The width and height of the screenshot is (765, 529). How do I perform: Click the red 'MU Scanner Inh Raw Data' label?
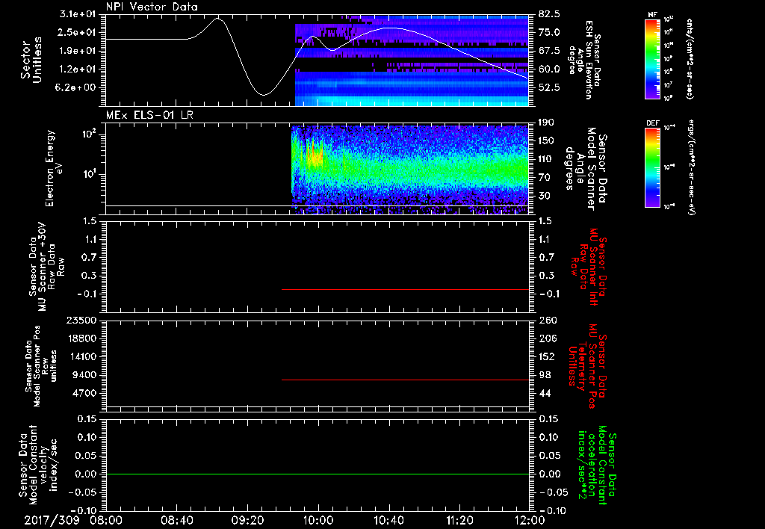pos(589,267)
